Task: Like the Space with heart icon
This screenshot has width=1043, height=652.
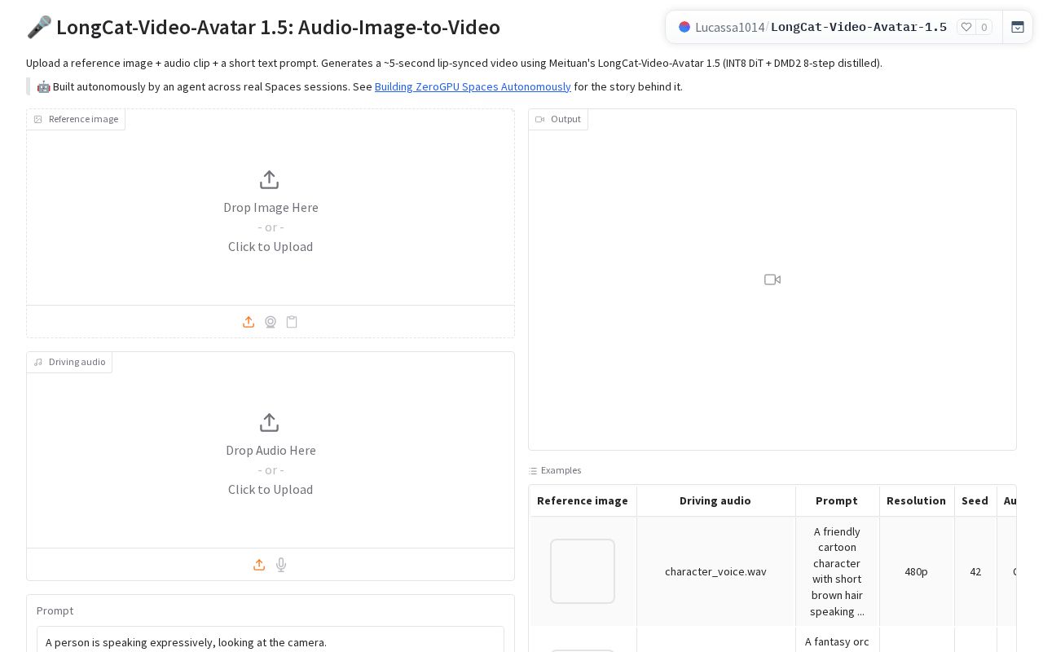Action: [x=966, y=27]
